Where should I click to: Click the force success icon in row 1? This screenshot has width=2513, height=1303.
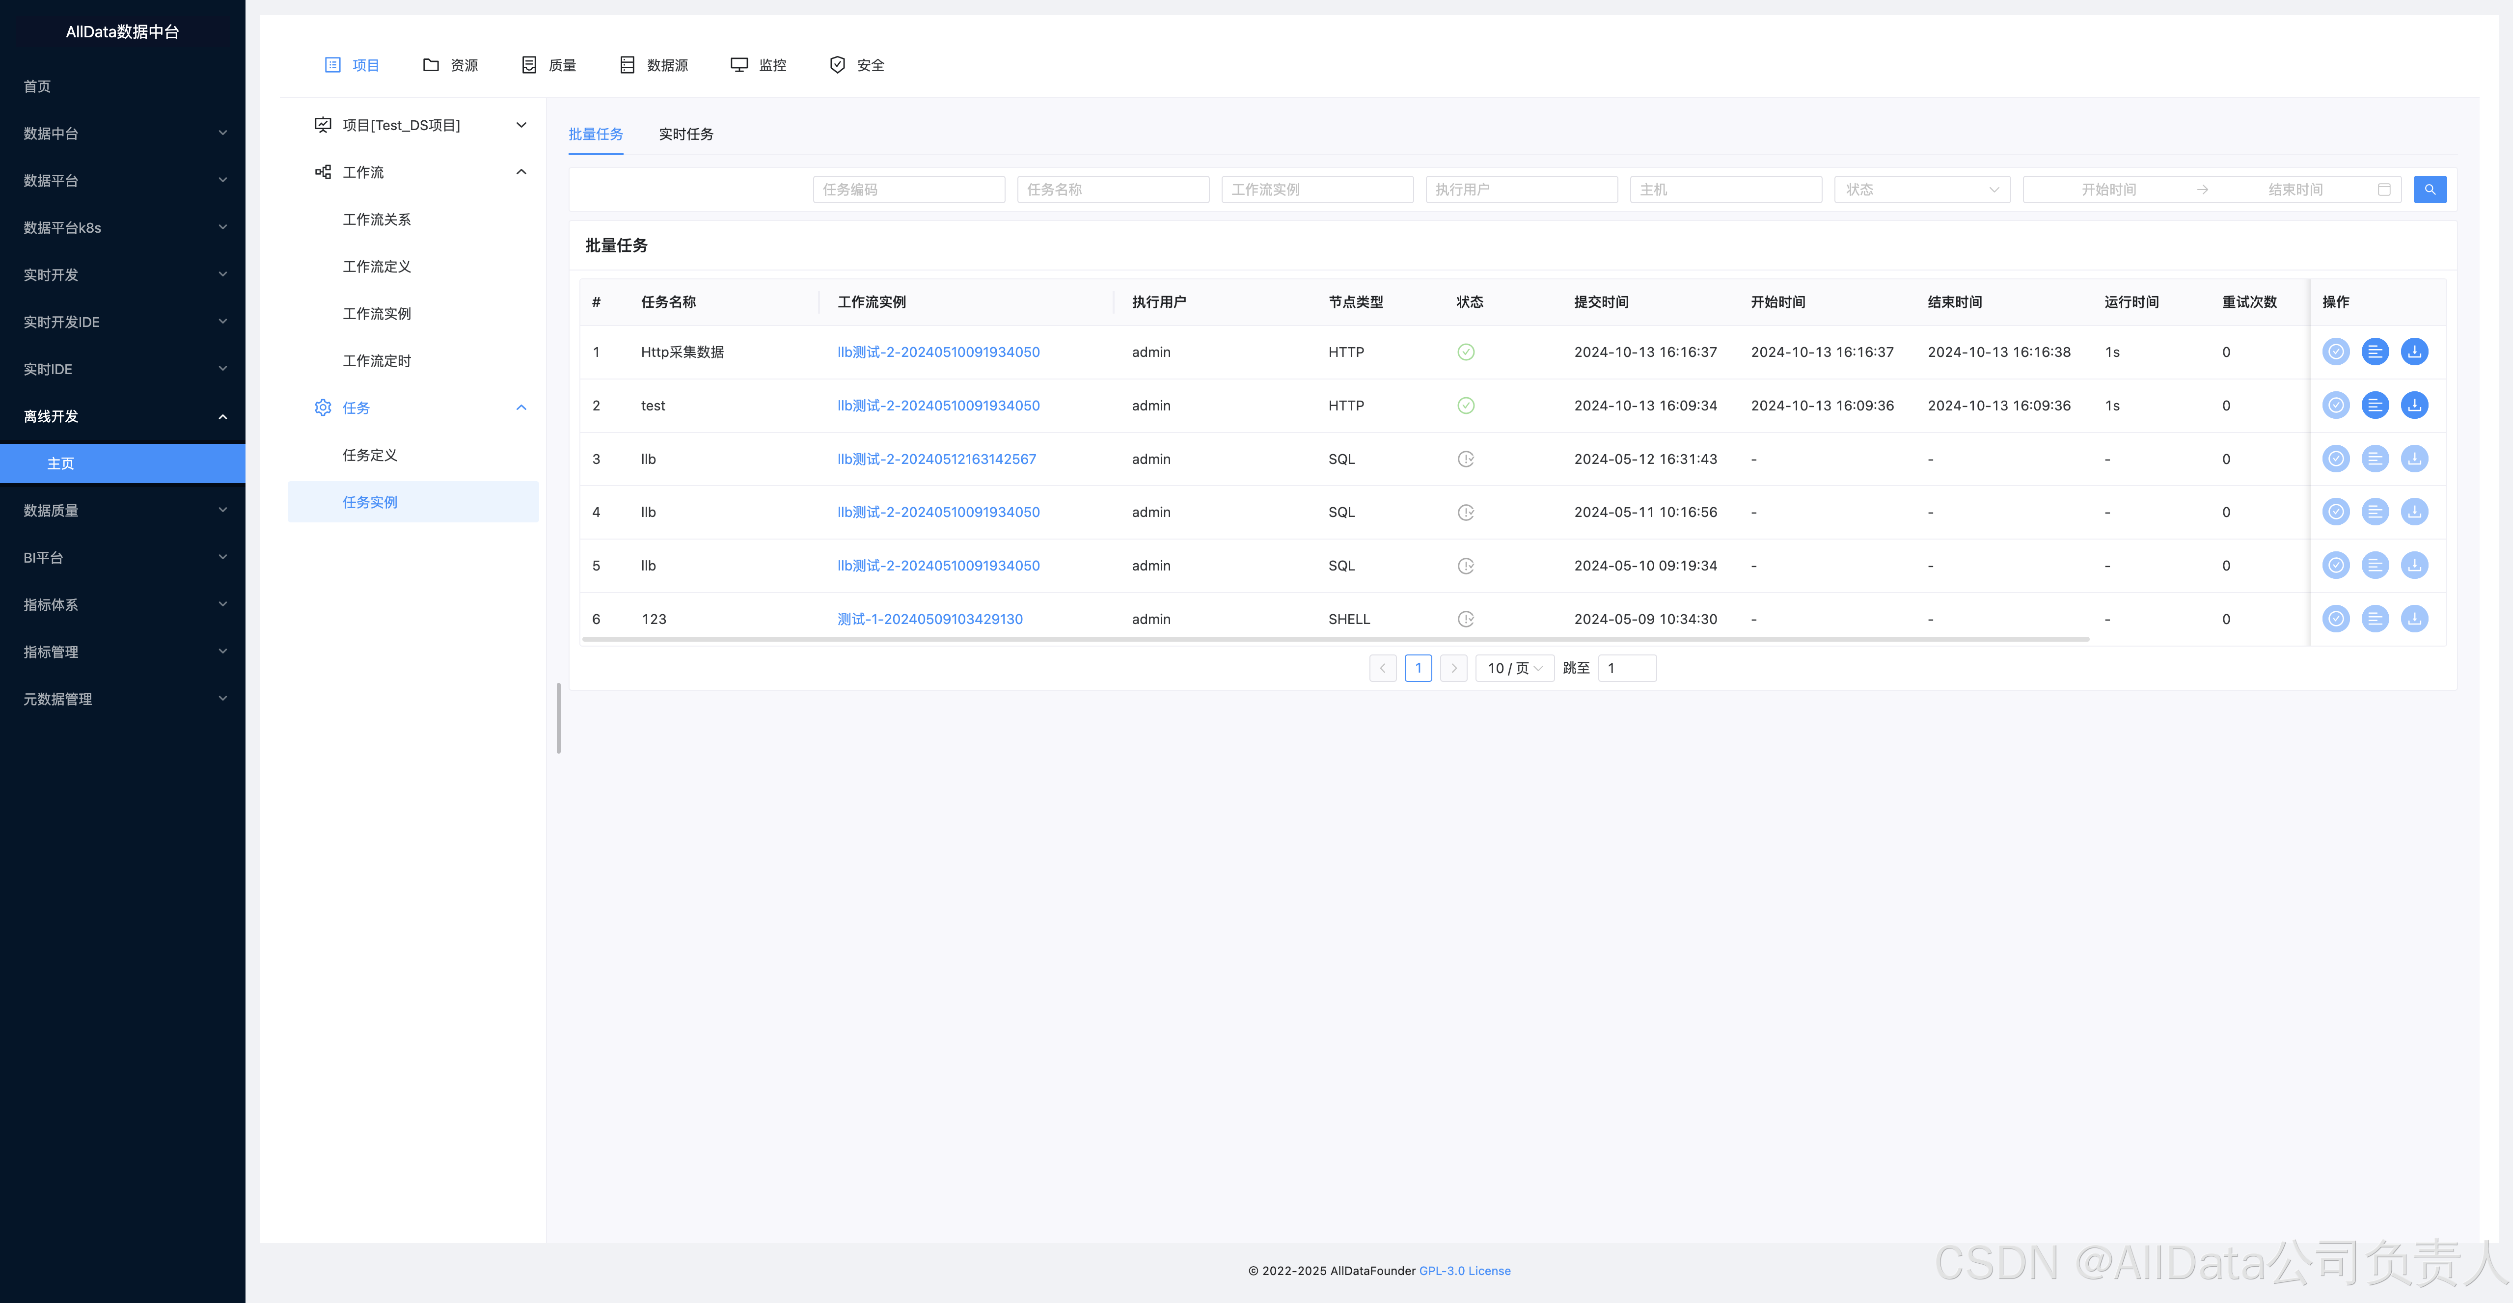click(x=2335, y=352)
